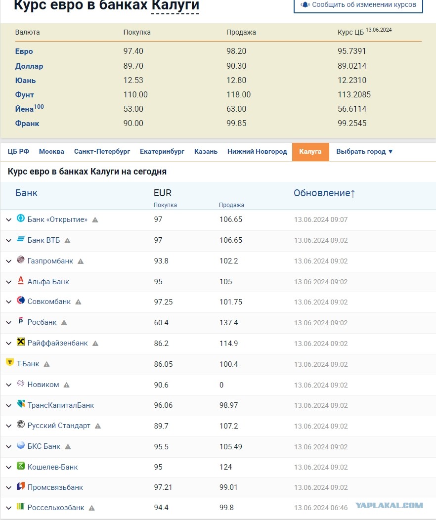Switch to the Екатеринбург tab
The width and height of the screenshot is (436, 520).
click(x=162, y=152)
